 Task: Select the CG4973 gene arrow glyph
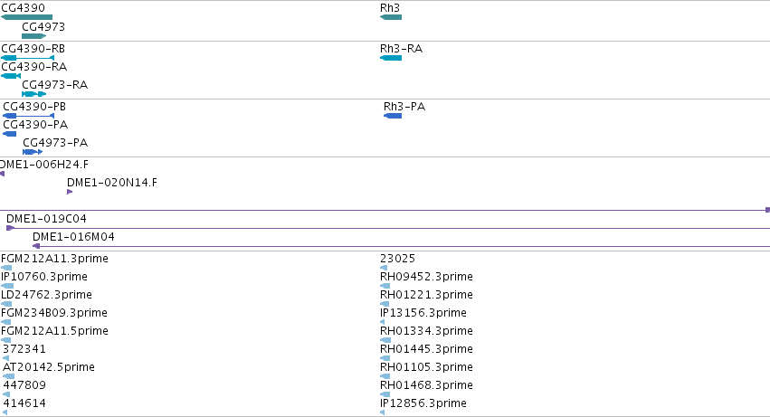(x=33, y=36)
